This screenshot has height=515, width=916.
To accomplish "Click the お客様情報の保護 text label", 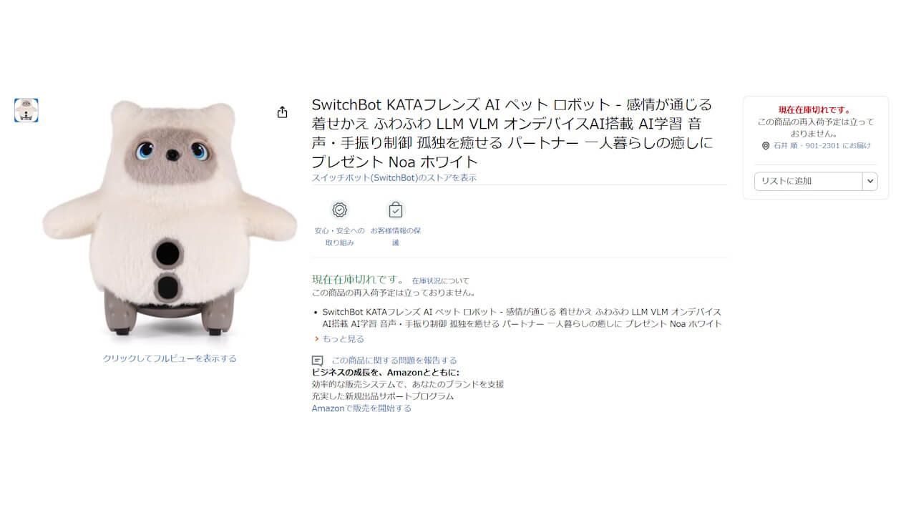I will 396,237.
